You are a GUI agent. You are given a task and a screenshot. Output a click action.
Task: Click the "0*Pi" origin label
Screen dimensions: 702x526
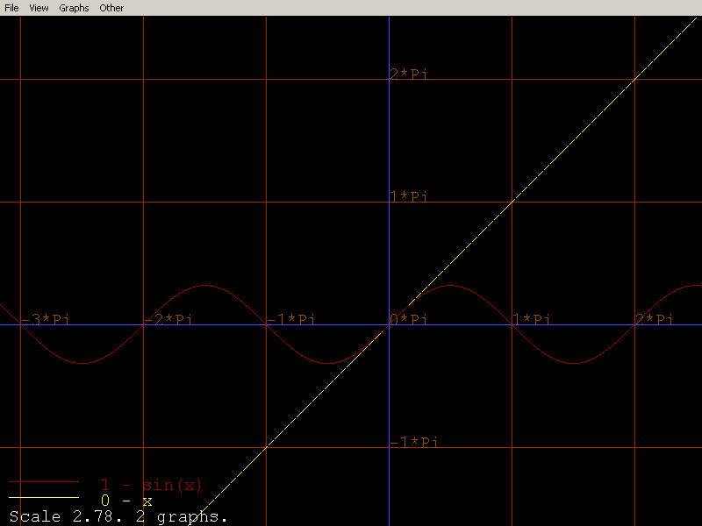[x=409, y=319]
